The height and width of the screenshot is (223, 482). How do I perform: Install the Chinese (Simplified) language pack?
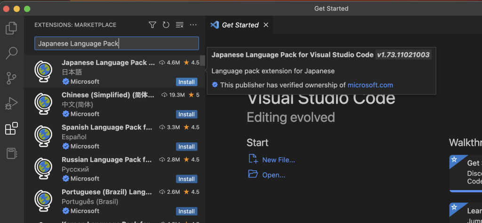(186, 114)
